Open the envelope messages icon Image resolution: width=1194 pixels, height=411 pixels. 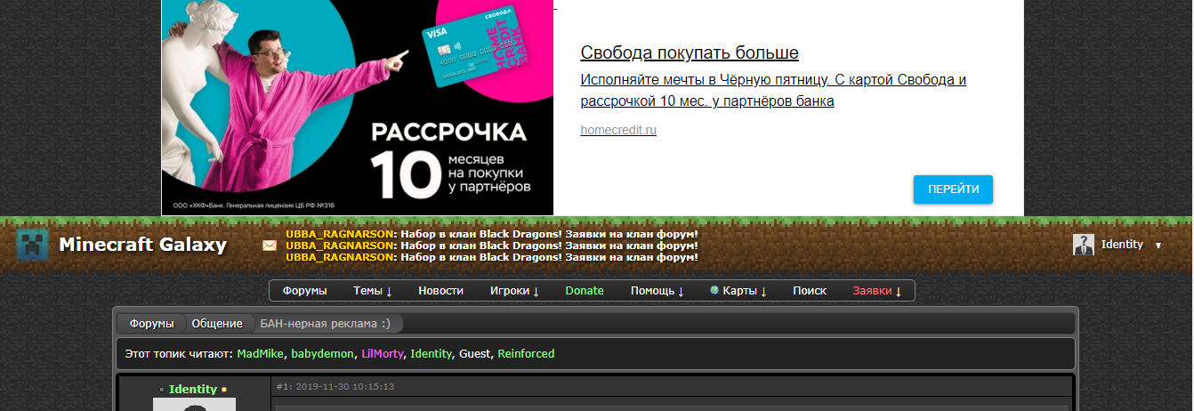pyautogui.click(x=270, y=246)
